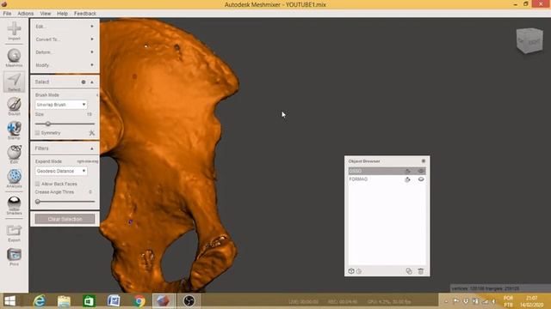Toggle the Allow Back Faces checkbox
551x309 pixels.
click(37, 184)
